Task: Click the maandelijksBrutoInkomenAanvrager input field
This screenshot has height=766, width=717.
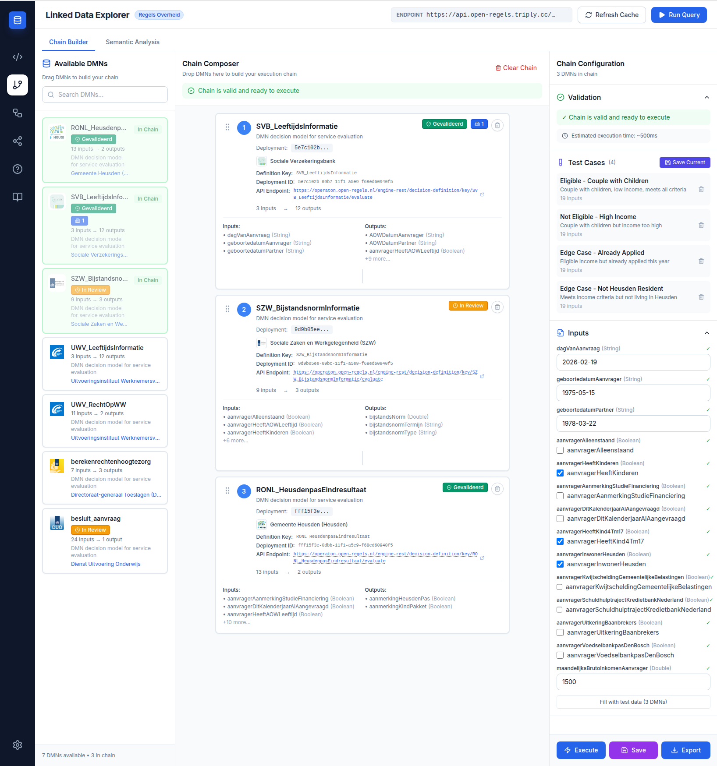Action: pos(633,681)
